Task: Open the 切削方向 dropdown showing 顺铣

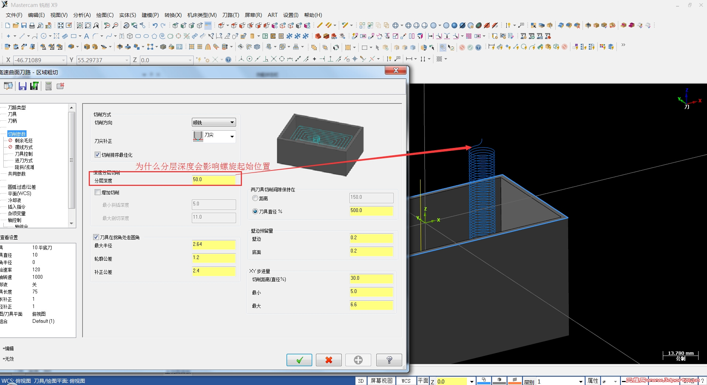Action: click(214, 122)
